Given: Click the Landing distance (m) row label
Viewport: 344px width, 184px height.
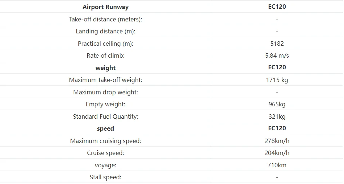Looking at the screenshot, I should pos(105,31).
